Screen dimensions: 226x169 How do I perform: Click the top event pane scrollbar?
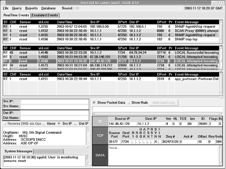point(221,31)
